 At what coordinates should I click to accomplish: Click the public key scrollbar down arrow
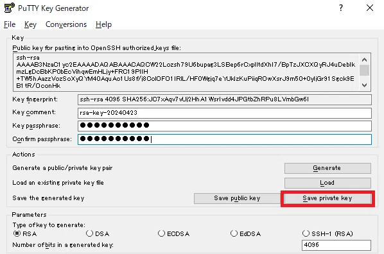click(x=364, y=85)
